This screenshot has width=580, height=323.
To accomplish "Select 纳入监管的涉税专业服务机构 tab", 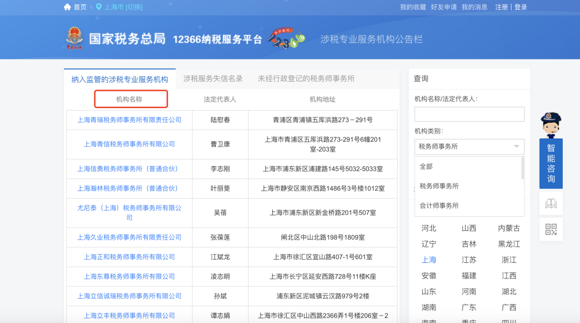I will [120, 79].
